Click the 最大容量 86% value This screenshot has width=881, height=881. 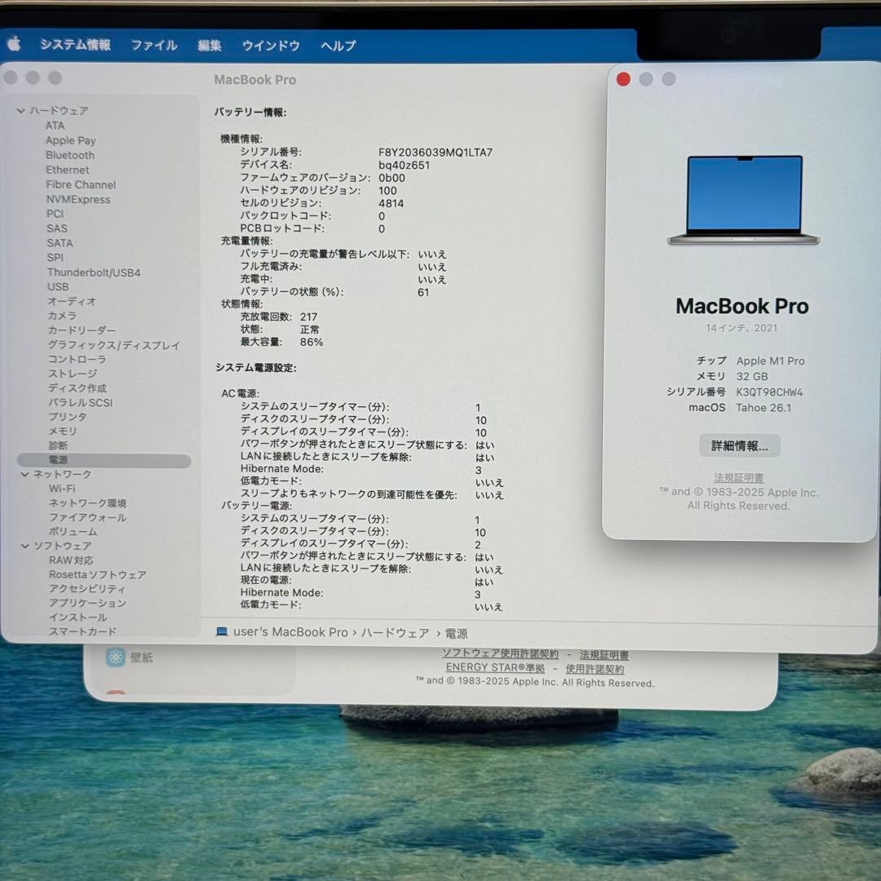[312, 342]
